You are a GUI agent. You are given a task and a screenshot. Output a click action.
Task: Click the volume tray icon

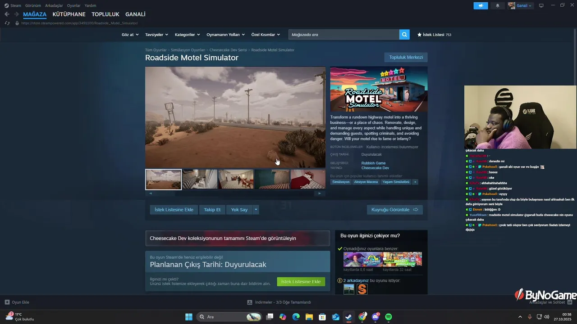click(547, 317)
